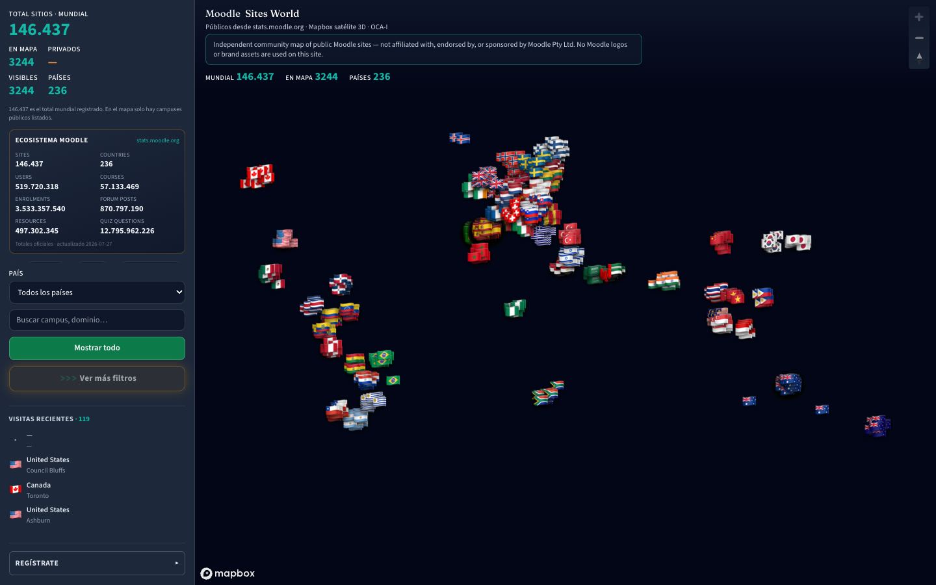The image size is (936, 585).
Task: Select the Iceland flag marker
Action: (x=460, y=138)
